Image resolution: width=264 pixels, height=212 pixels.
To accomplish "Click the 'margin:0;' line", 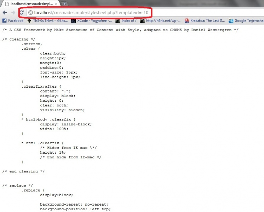I will pos(51,63).
